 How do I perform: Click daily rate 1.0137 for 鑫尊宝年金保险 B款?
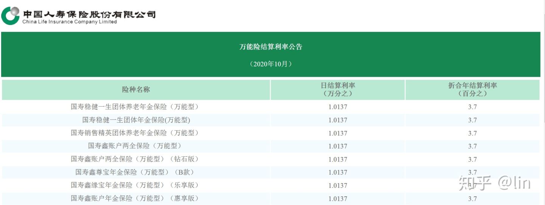pos(338,172)
